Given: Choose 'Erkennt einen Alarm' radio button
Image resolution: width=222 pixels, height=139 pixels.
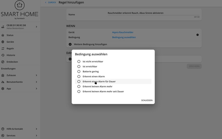Looking at the screenshot, I should click(79, 77).
